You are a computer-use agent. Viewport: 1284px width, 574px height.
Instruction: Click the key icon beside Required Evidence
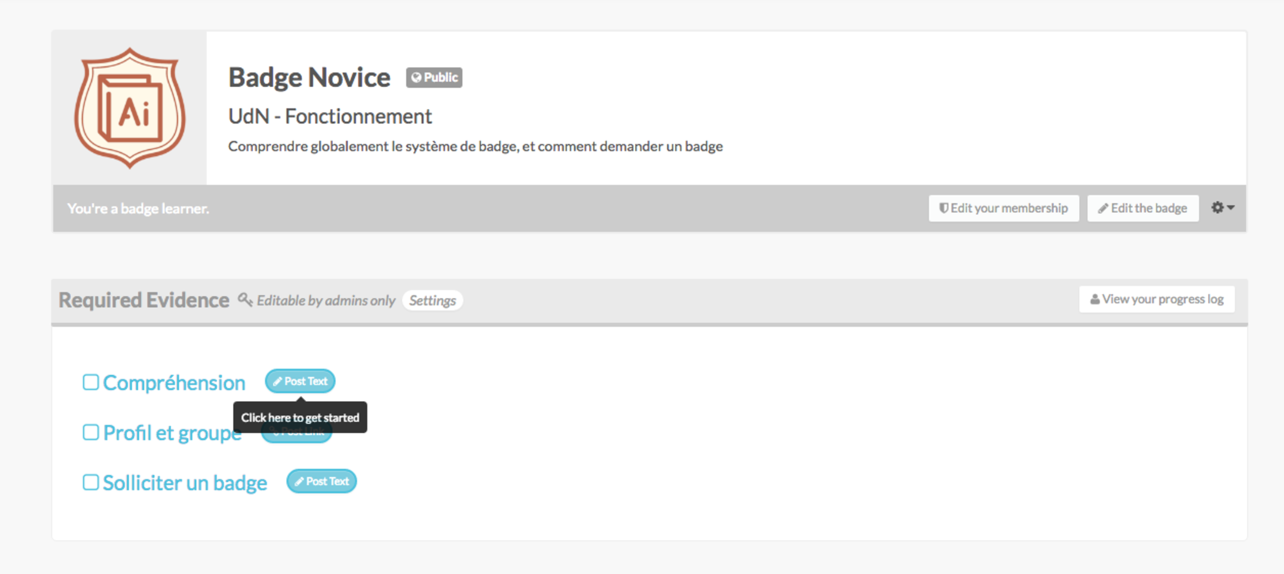tap(245, 300)
